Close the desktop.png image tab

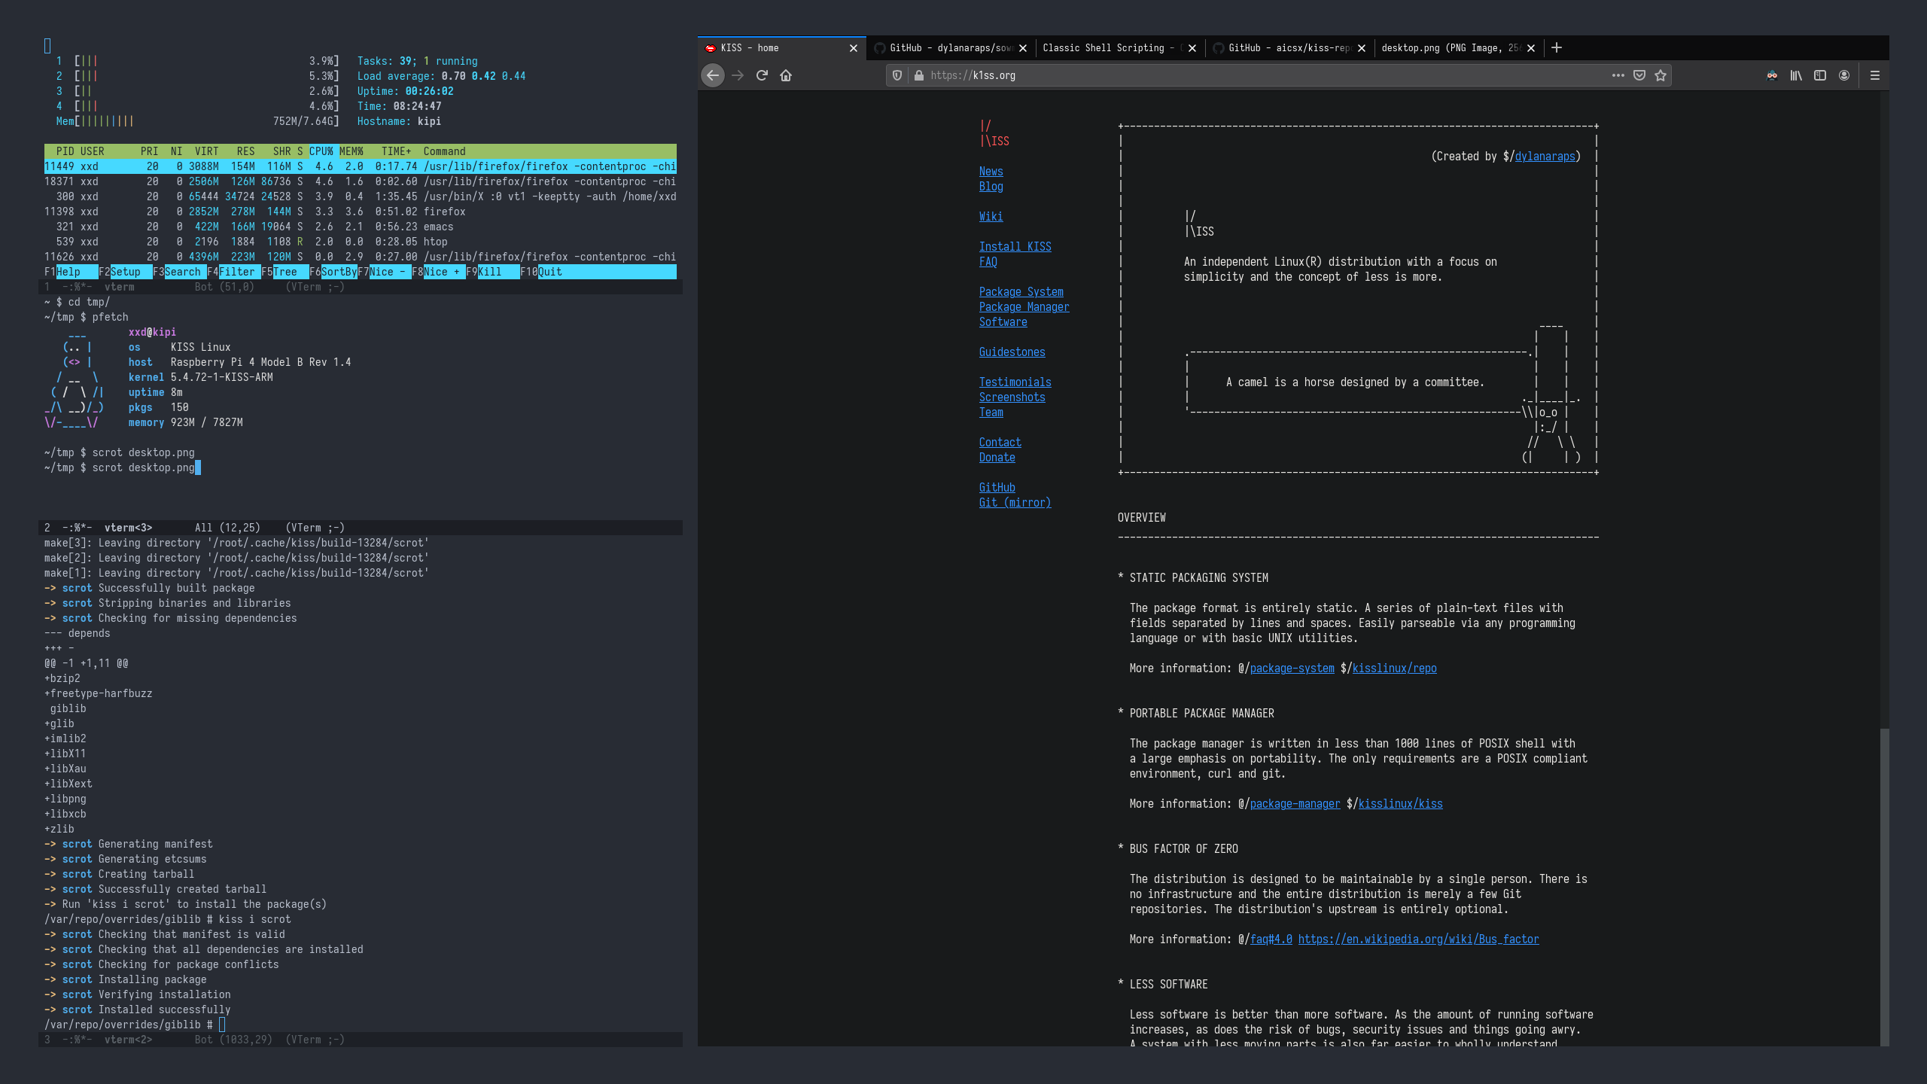coord(1531,47)
